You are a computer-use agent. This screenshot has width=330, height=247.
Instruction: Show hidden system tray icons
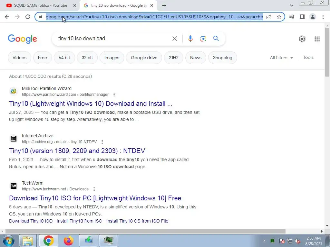click(264, 241)
